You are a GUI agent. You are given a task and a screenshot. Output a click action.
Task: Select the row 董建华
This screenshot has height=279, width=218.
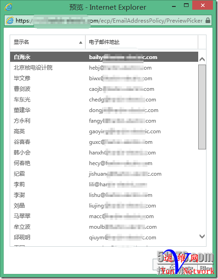coord(104,110)
